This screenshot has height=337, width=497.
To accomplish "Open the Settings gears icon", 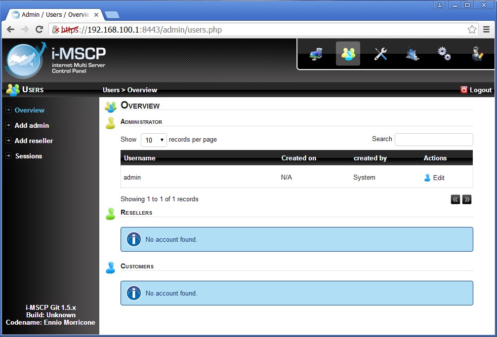I will [x=444, y=54].
